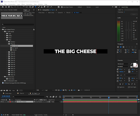Center align text in Paragraph panel

121,47
